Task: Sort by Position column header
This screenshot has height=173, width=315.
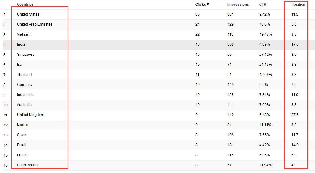Action: pyautogui.click(x=298, y=5)
